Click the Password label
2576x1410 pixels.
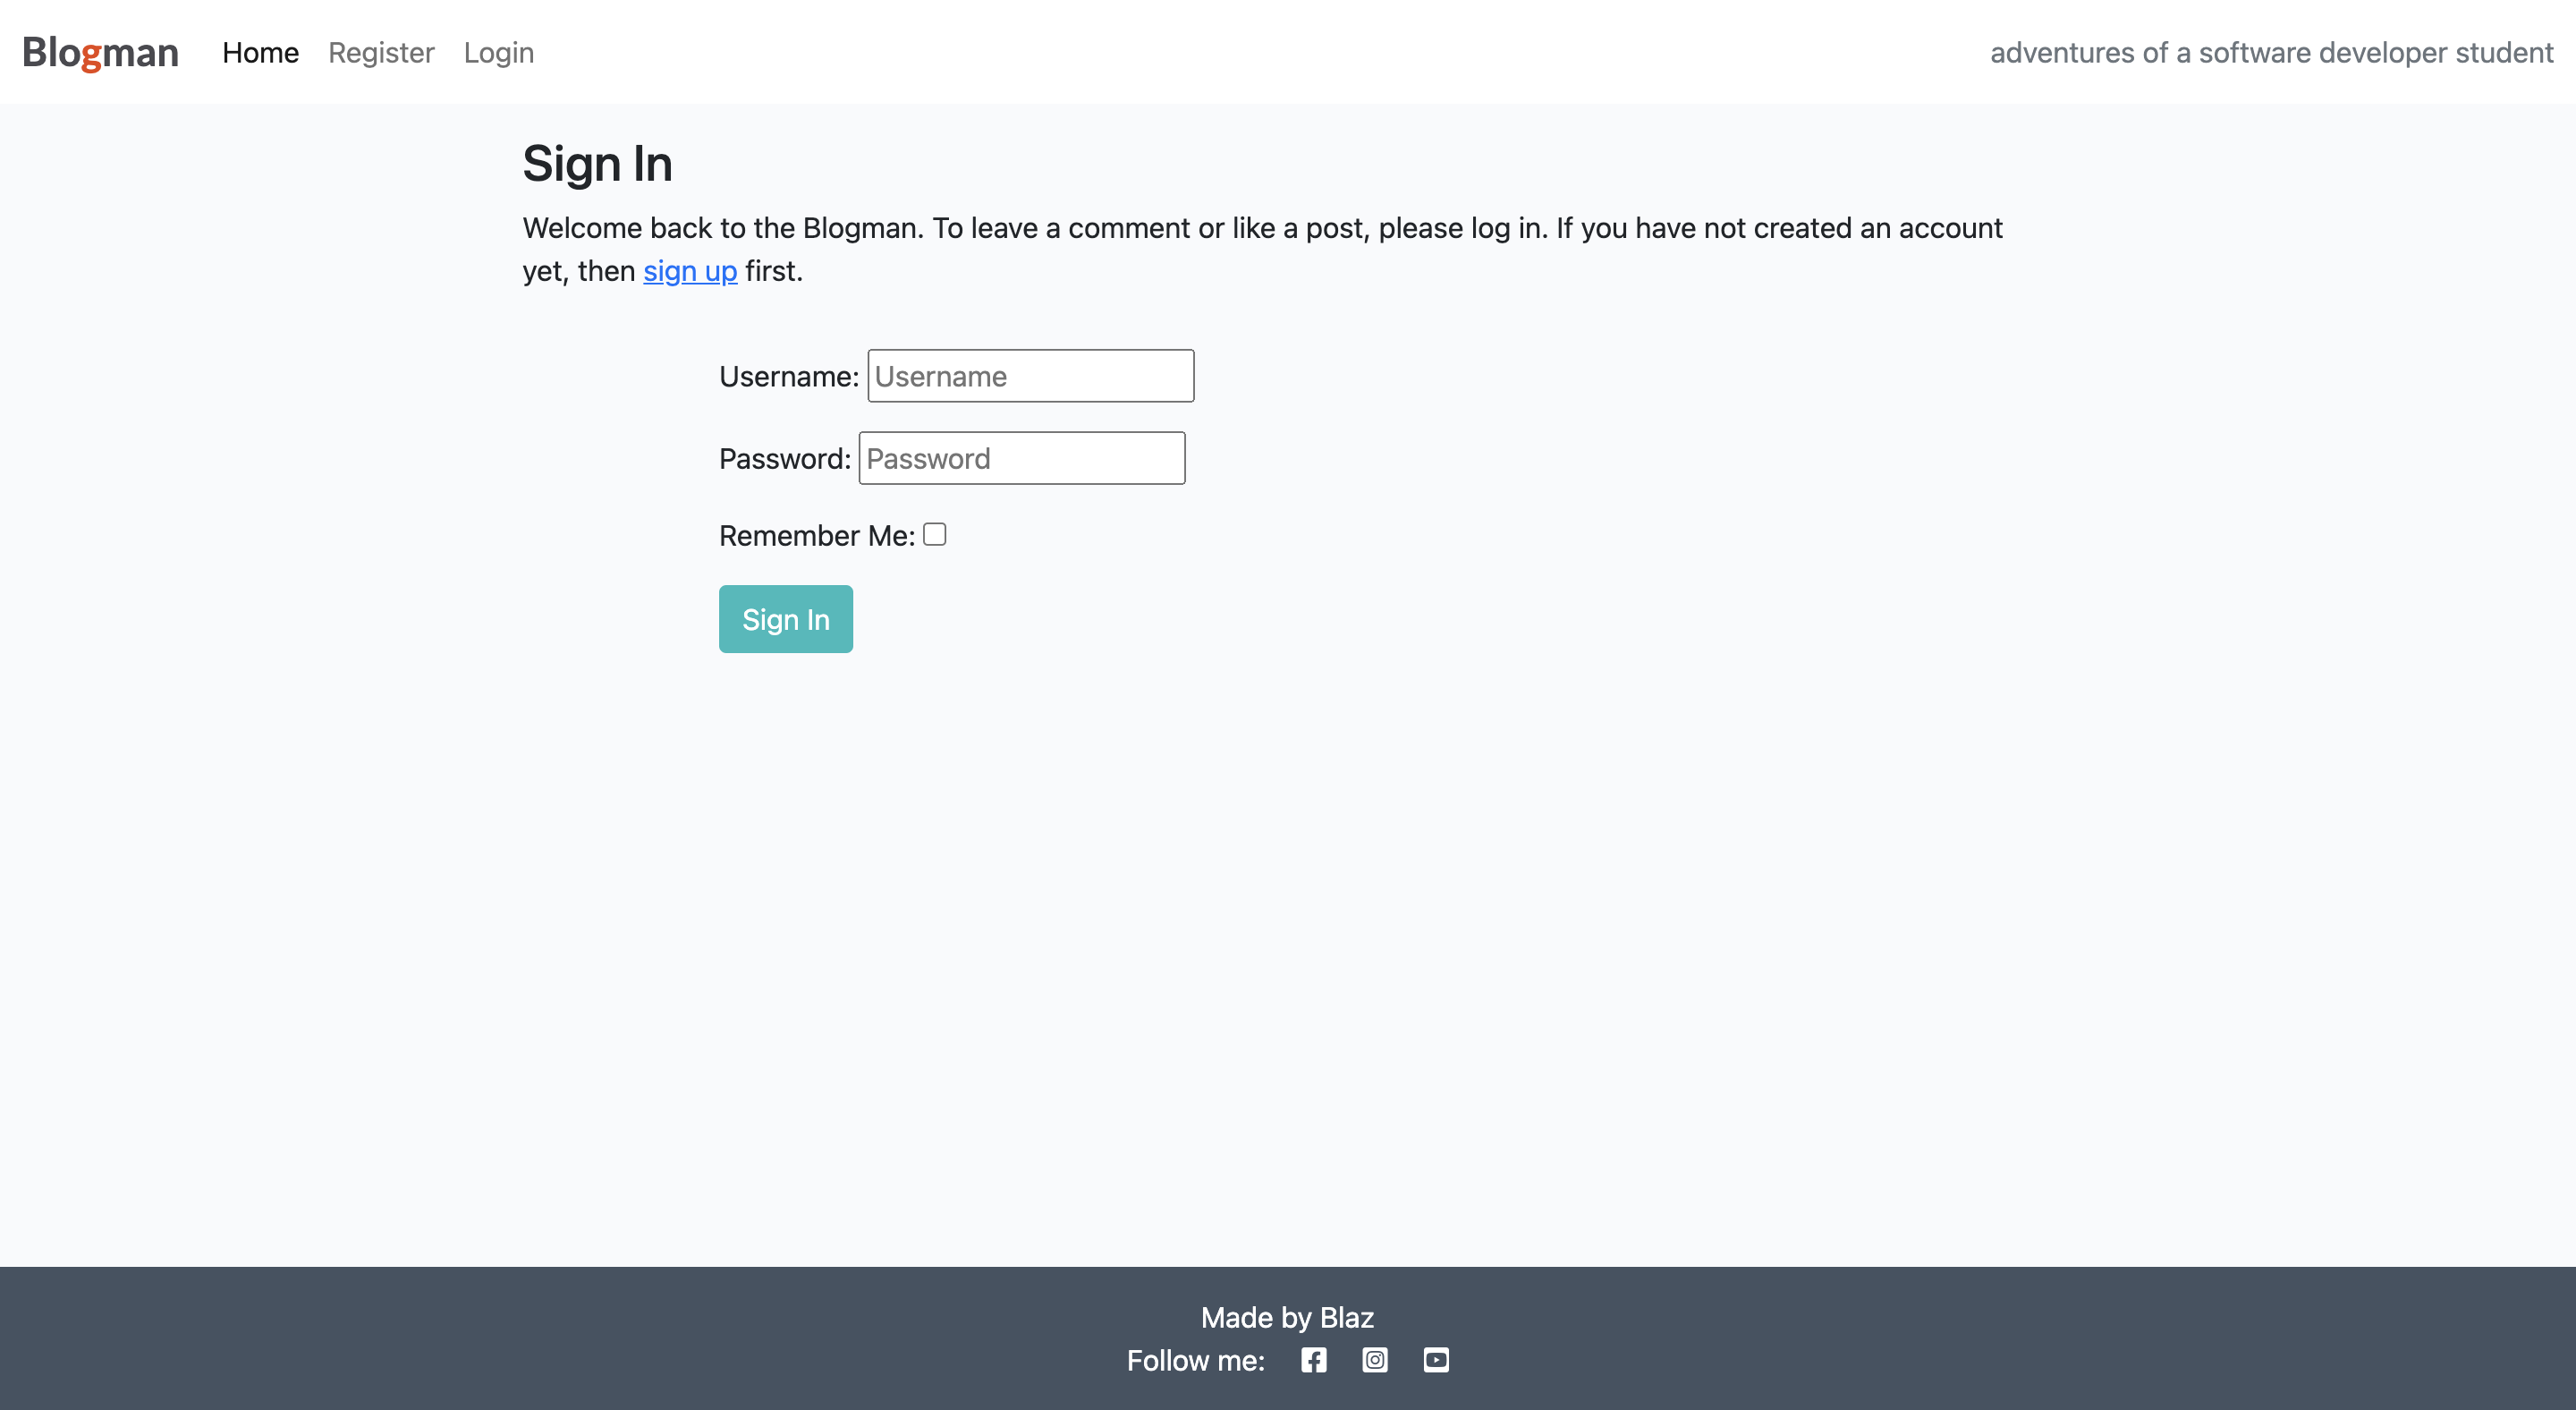click(784, 459)
